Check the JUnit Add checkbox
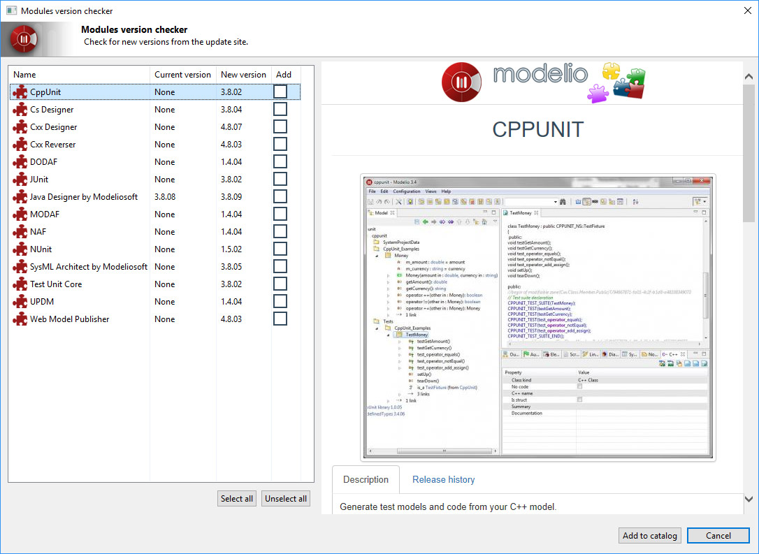This screenshot has width=759, height=554. [x=280, y=179]
